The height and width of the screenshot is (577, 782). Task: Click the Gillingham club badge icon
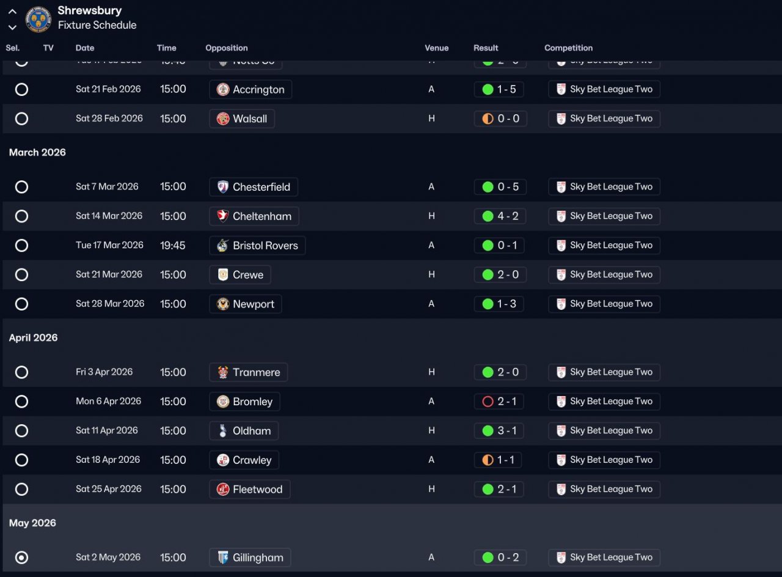tap(223, 557)
